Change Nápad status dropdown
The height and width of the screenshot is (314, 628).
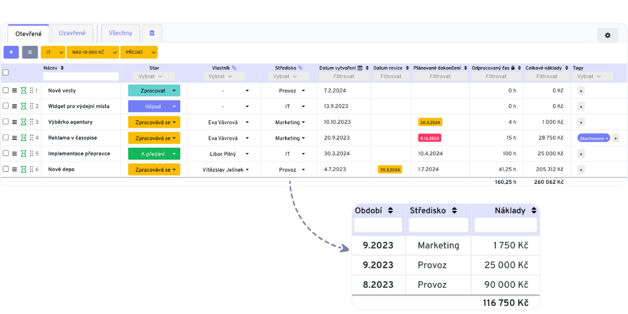154,106
